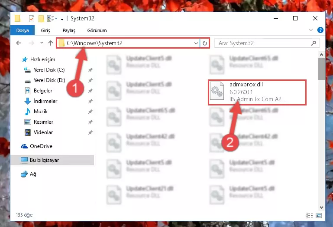Open Explorer help with question mark icon
Viewport: 333px width, 227px height.
pyautogui.click(x=320, y=30)
